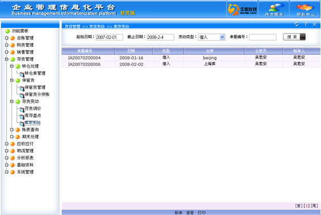The image size is (321, 215).
Task: Click date cell 2008-01-16
Action: [131, 58]
